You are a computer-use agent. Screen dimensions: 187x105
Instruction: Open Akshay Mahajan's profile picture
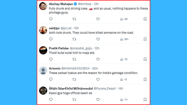pyautogui.click(x=43, y=6)
